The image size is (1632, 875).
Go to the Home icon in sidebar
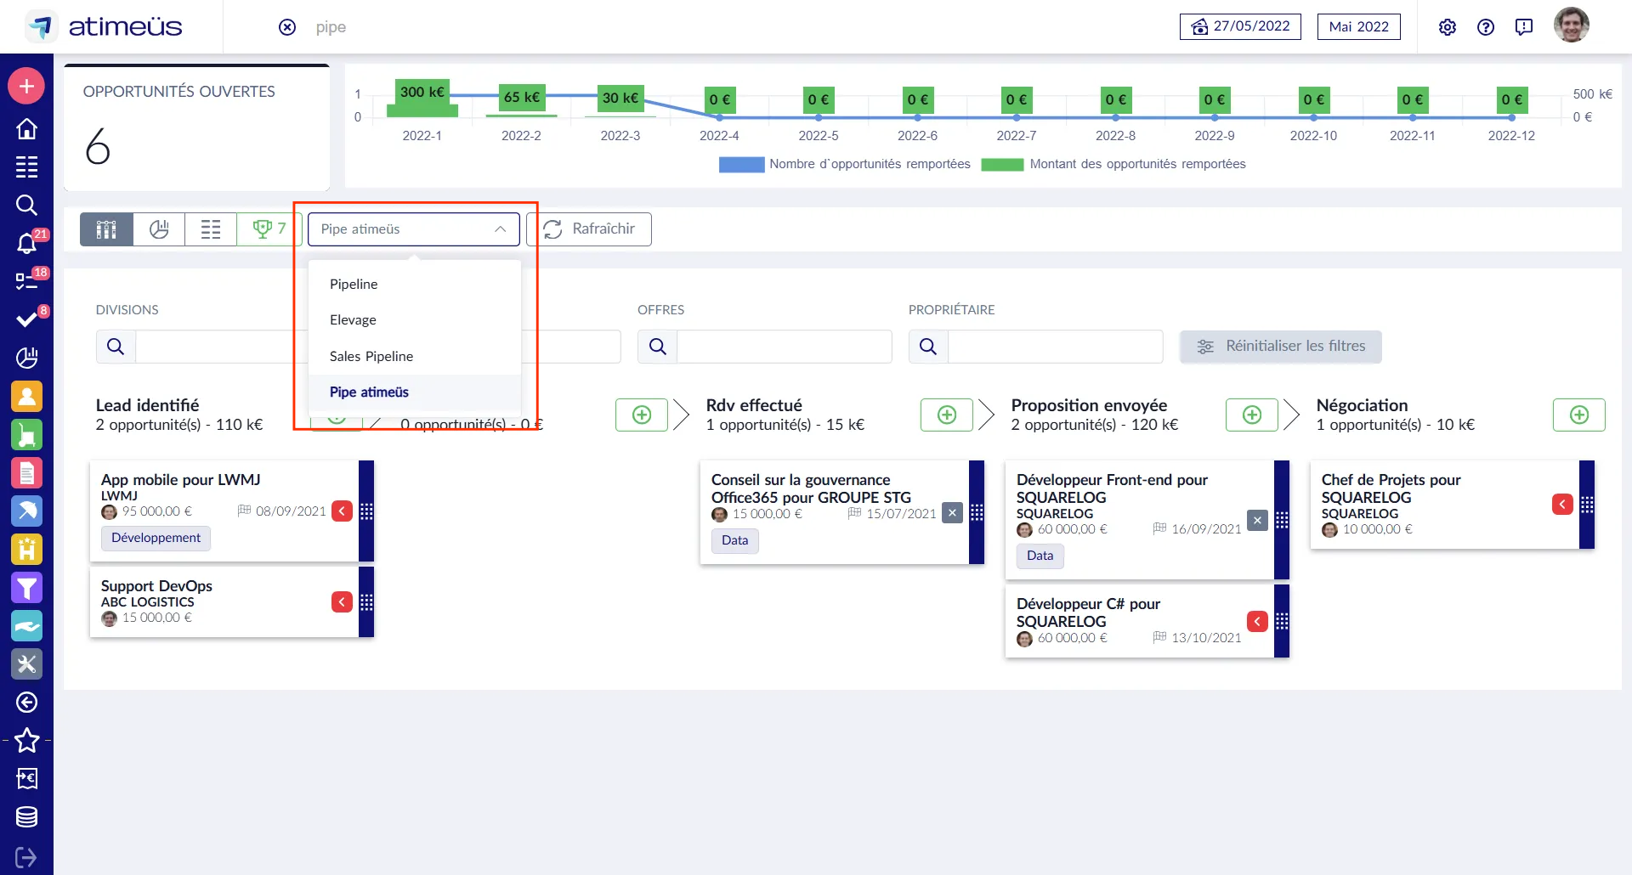[26, 128]
